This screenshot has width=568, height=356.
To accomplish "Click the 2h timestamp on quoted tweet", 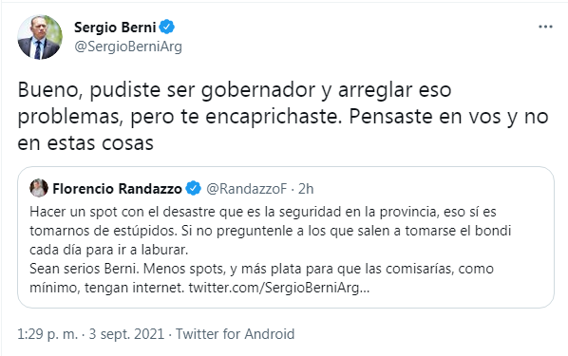I will [x=306, y=189].
